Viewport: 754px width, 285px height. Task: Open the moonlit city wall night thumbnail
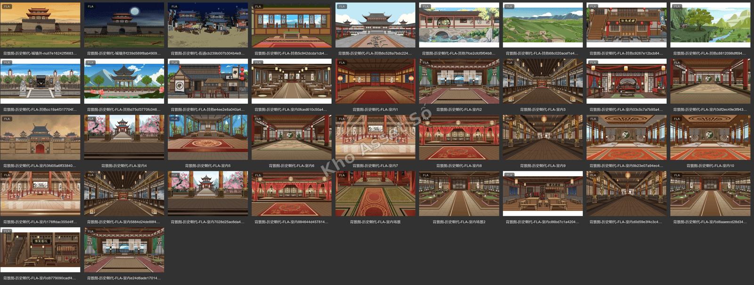click(124, 25)
